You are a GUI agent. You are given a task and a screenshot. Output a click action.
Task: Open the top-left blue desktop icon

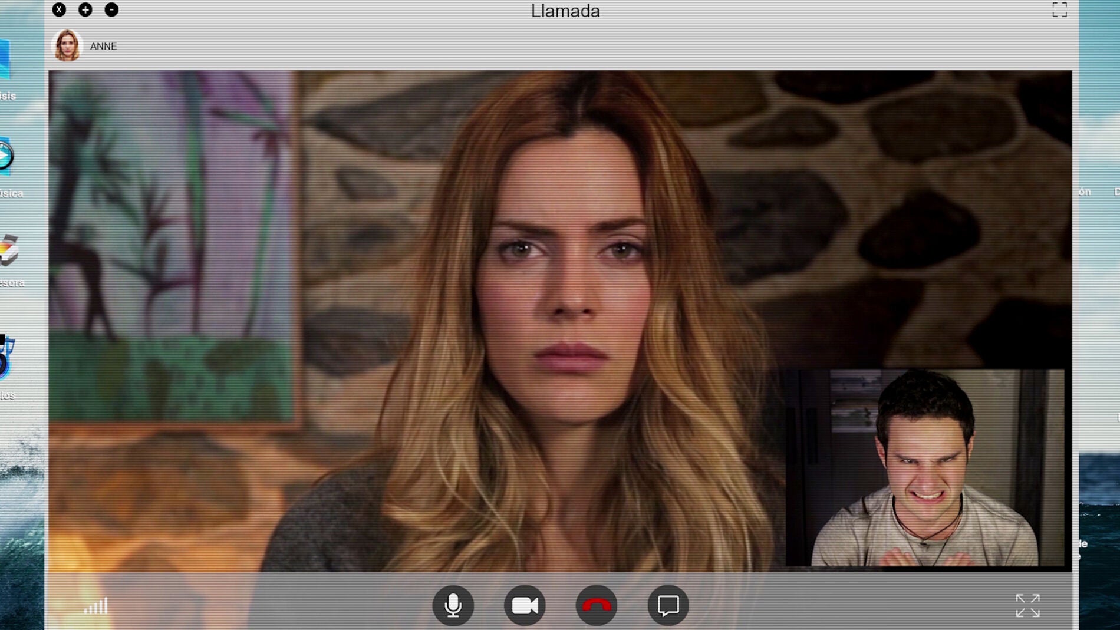point(5,59)
